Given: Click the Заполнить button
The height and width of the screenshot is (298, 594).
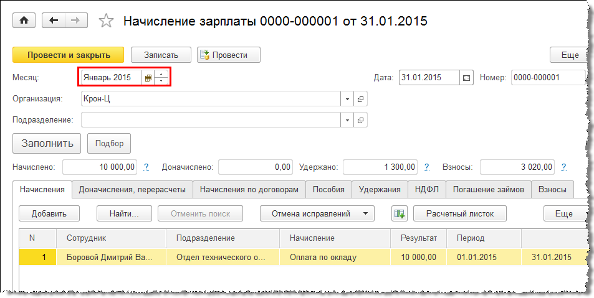Looking at the screenshot, I should tap(47, 143).
